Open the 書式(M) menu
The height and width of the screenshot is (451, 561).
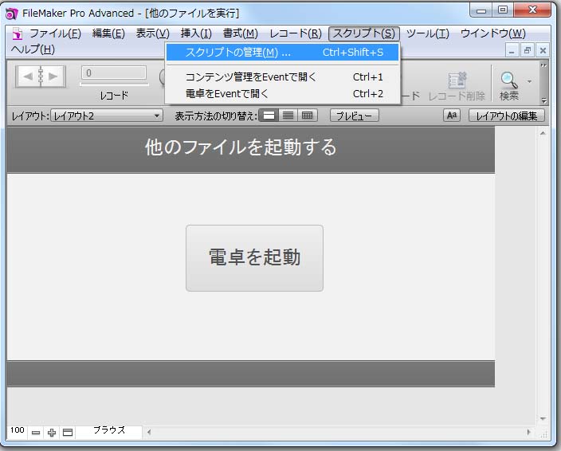pyautogui.click(x=241, y=33)
